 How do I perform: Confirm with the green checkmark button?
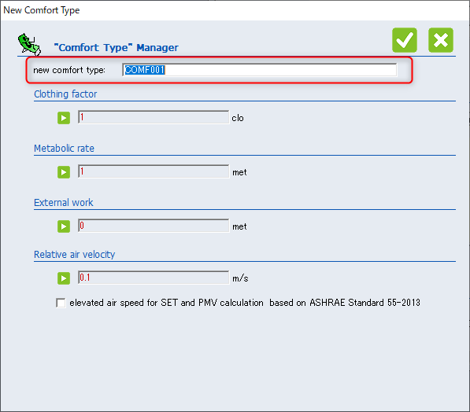pyautogui.click(x=405, y=40)
